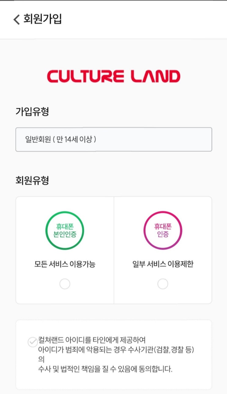Click the 모든 서비스 이용가능 label
227x394 pixels.
(65, 264)
